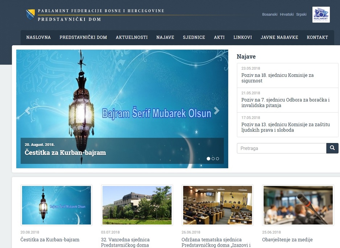Image resolution: width=340 pixels, height=248 pixels.
Task: Open Javne nabavke in navigation
Action: pyautogui.click(x=279, y=37)
